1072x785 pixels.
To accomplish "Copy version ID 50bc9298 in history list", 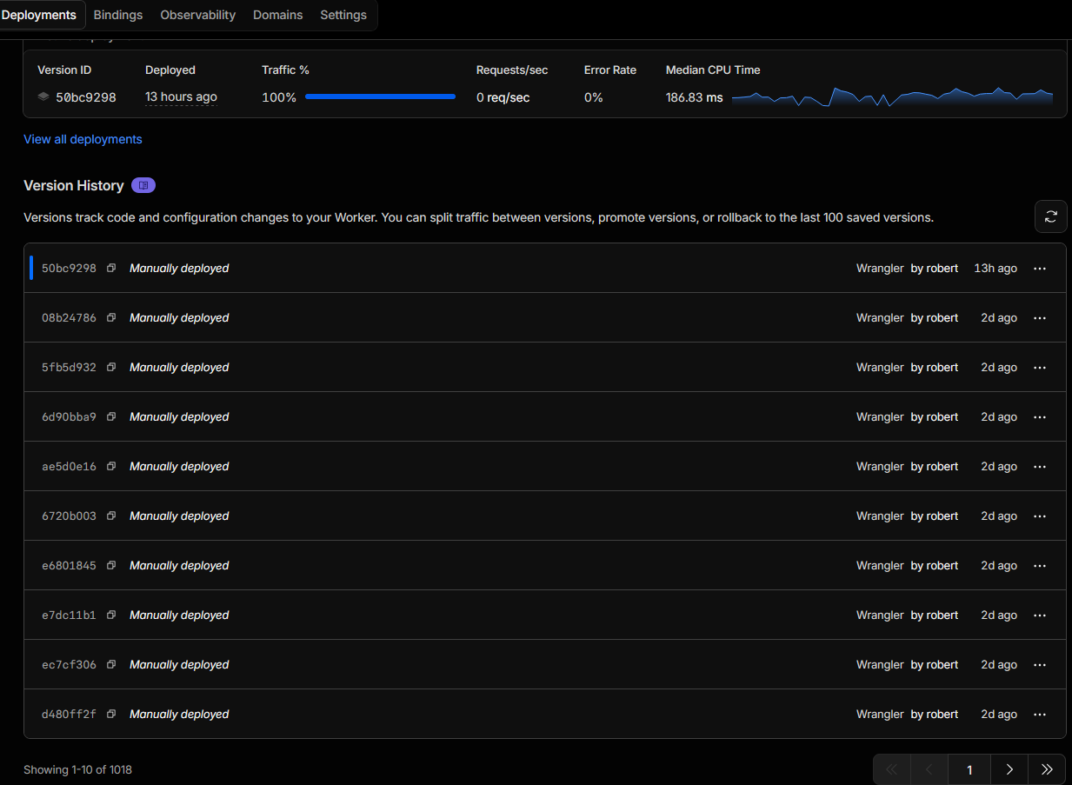I will [x=111, y=269].
